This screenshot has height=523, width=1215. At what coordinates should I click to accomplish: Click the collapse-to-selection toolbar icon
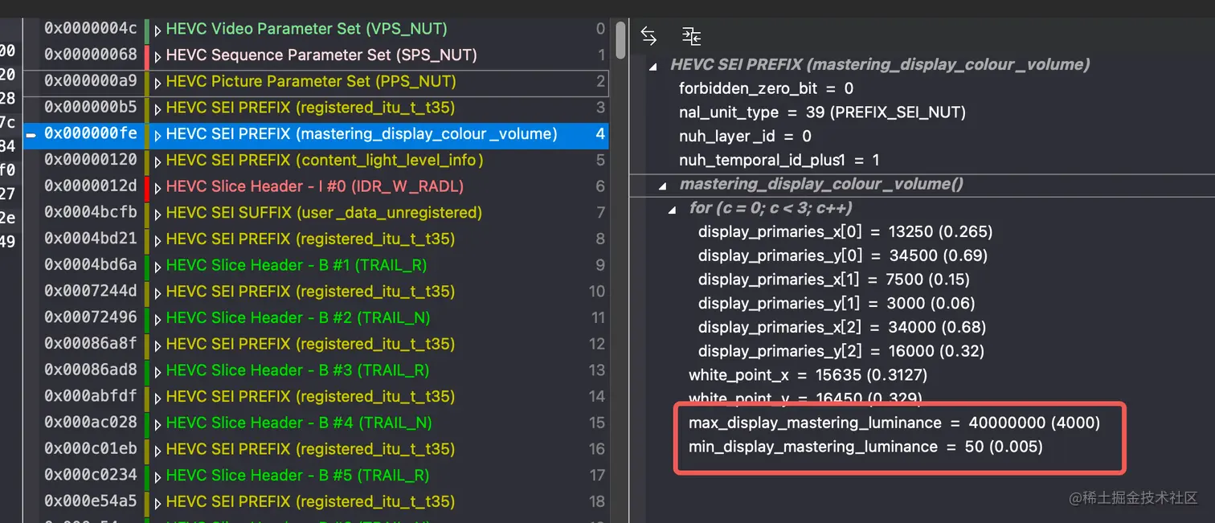691,35
